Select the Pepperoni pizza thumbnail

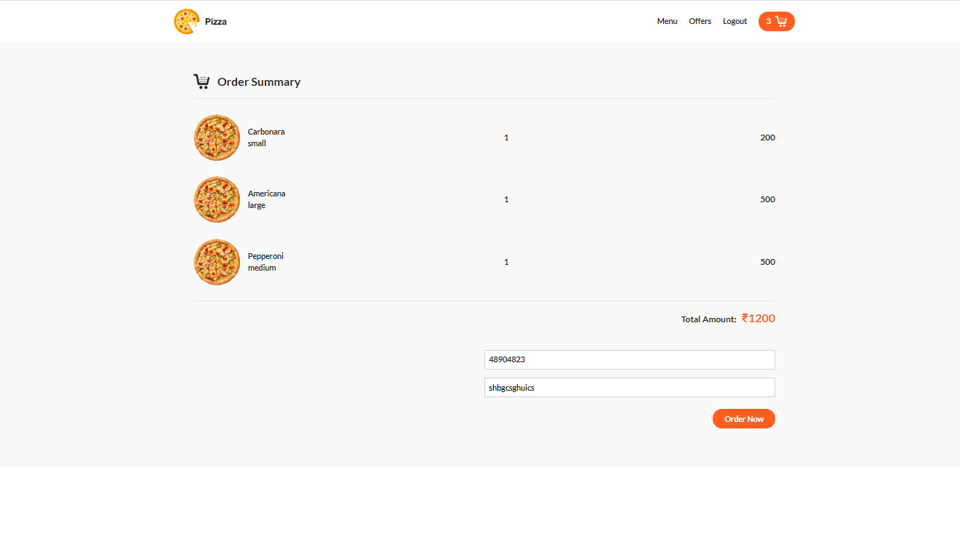pyautogui.click(x=216, y=261)
